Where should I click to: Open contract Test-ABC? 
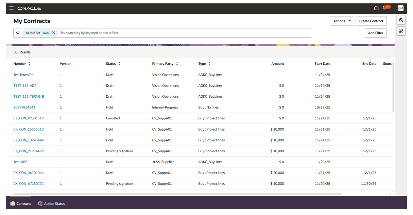point(20,162)
